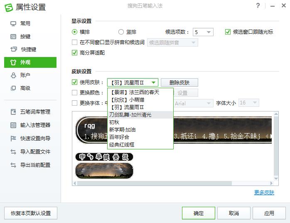Click the status bar skin preview image
290x223 pixels.
click(x=104, y=157)
